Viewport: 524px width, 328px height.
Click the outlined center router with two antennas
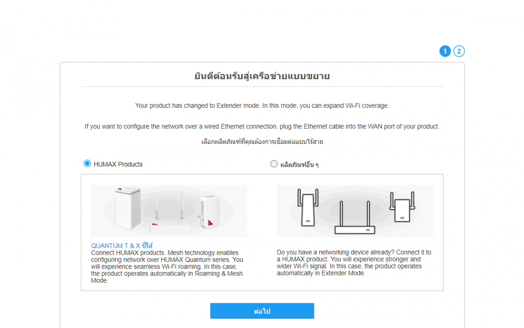[x=355, y=217]
